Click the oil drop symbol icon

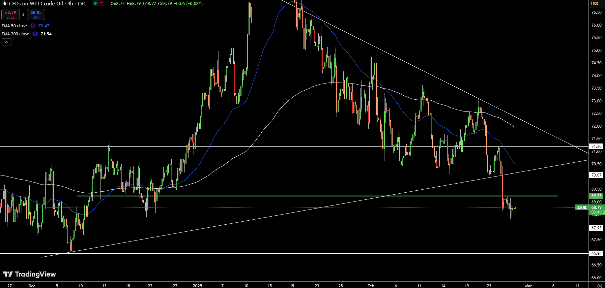click(x=4, y=3)
